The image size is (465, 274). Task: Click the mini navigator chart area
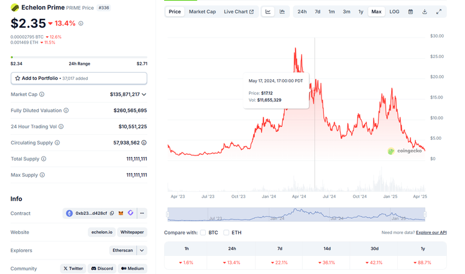point(296,215)
